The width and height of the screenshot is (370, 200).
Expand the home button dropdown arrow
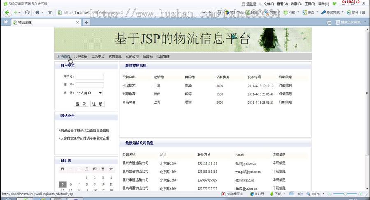[x=42, y=12]
